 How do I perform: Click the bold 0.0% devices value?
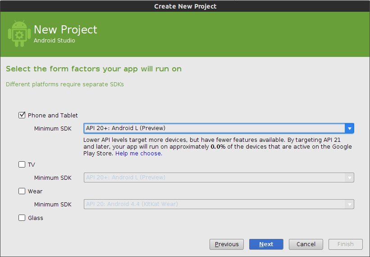pos(218,147)
